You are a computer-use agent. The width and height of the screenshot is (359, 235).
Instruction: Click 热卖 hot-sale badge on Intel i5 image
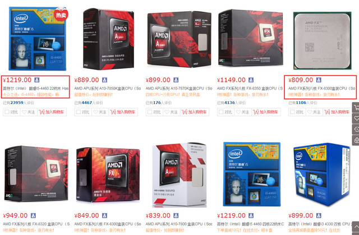click(x=61, y=15)
